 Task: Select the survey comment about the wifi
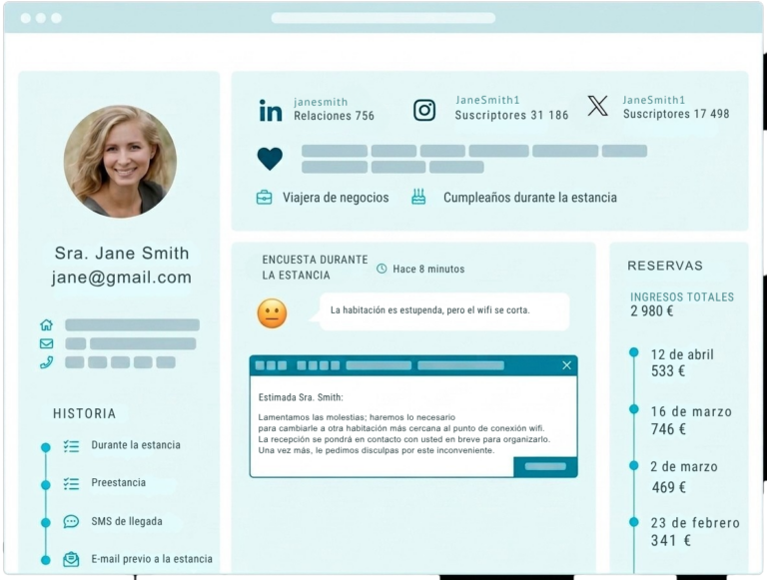[x=430, y=310]
